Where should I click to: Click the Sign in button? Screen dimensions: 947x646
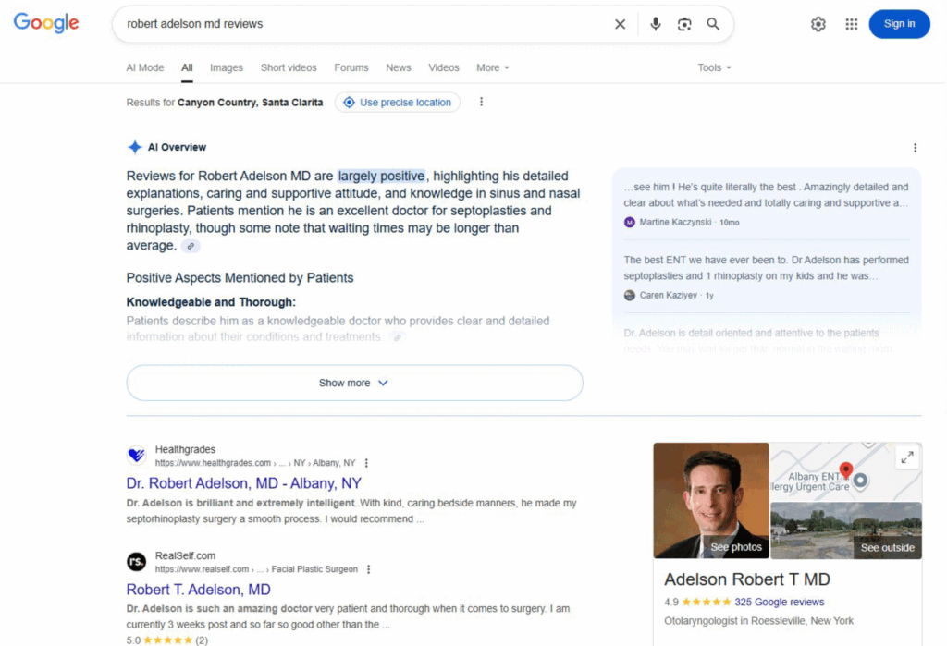(x=899, y=24)
